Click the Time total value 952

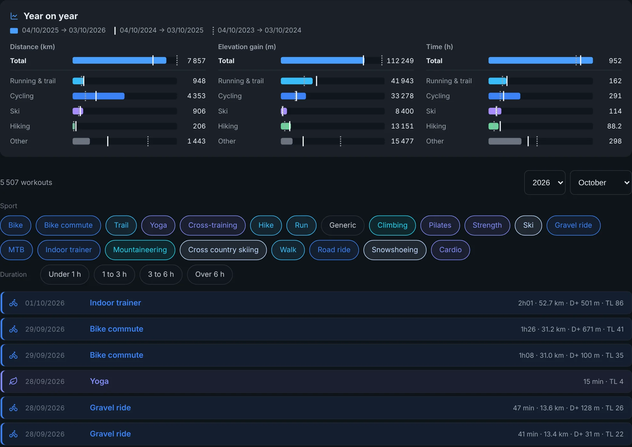coord(615,61)
